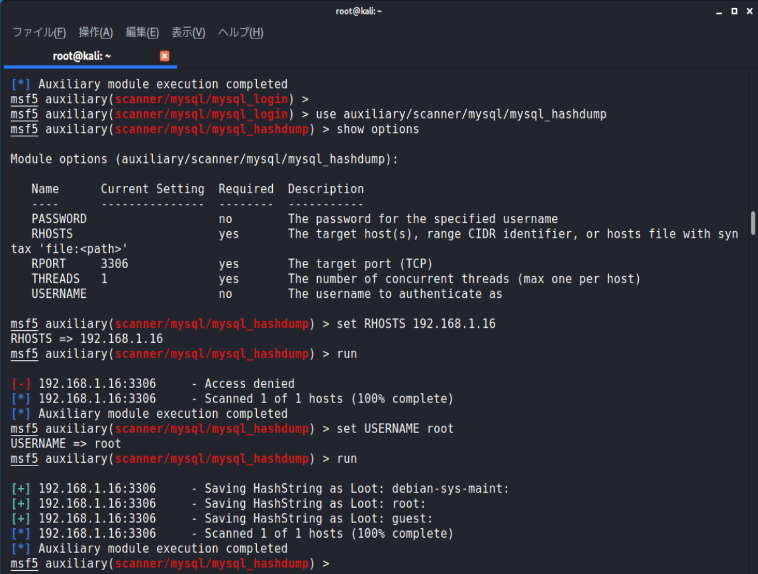Click the USERNAME option name in table

click(59, 294)
